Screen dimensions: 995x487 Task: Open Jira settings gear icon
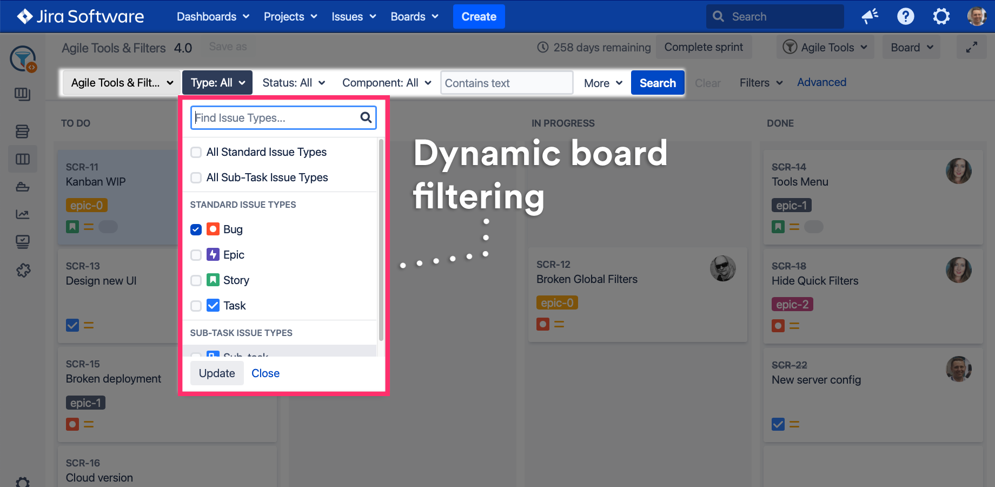941,17
